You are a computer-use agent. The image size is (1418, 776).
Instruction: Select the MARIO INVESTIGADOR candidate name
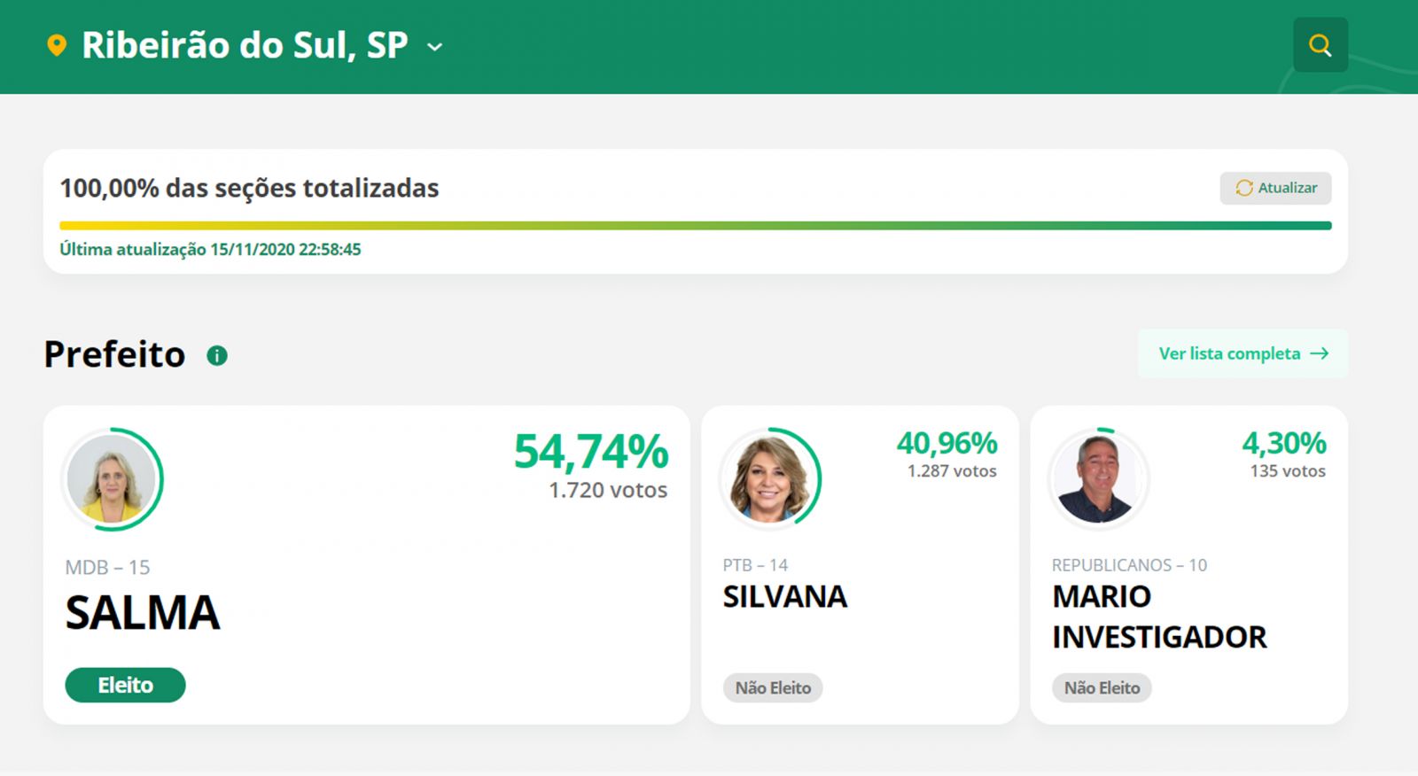1159,617
